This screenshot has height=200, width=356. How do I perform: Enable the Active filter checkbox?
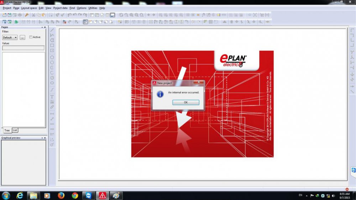31,37
